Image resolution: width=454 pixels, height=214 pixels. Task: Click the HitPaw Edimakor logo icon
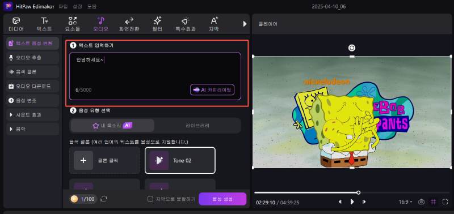coord(8,6)
